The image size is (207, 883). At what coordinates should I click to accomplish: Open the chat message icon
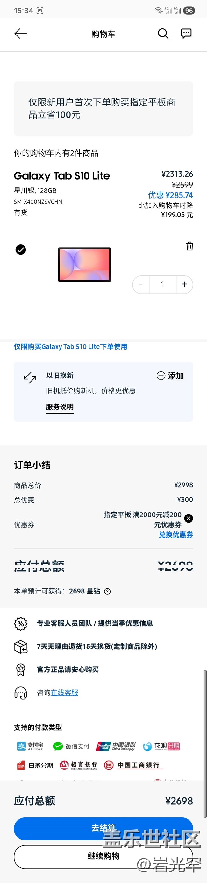click(186, 34)
